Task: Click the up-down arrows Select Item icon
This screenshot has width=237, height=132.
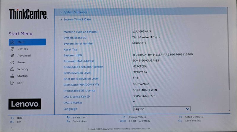Action: pyautogui.click(x=68, y=117)
